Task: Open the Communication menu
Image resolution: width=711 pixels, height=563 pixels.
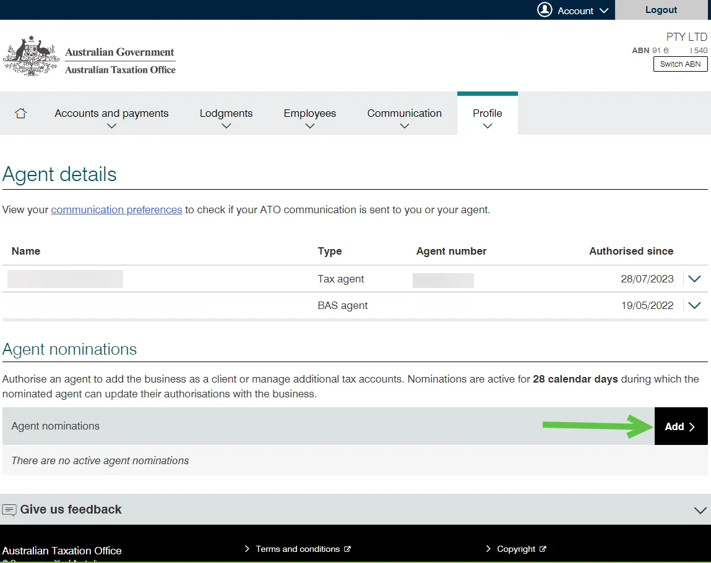Action: [x=405, y=118]
